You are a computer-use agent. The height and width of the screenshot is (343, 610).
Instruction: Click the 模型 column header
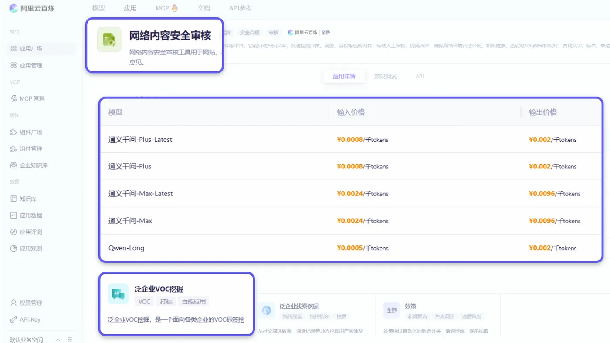click(115, 112)
